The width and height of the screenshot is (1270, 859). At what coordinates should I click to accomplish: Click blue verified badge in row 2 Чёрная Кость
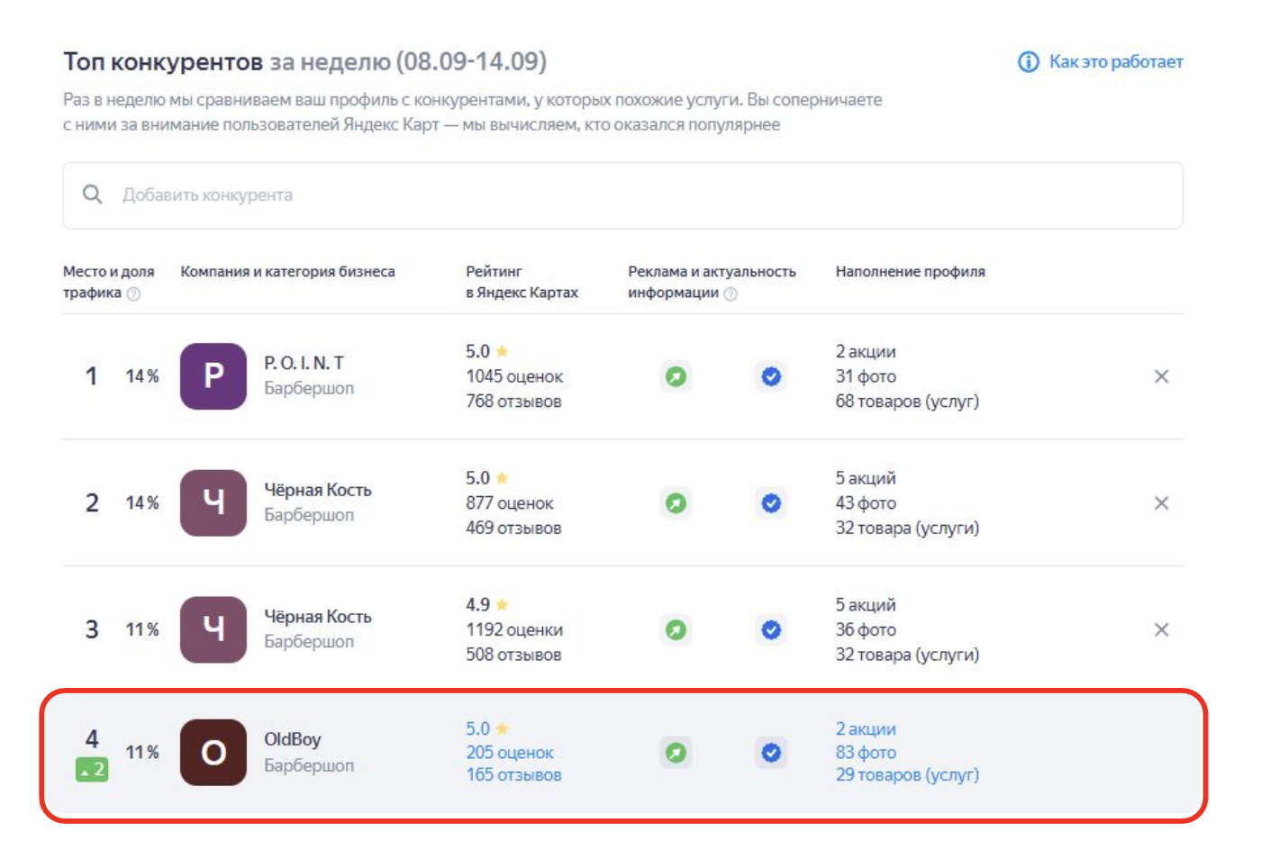coord(771,503)
